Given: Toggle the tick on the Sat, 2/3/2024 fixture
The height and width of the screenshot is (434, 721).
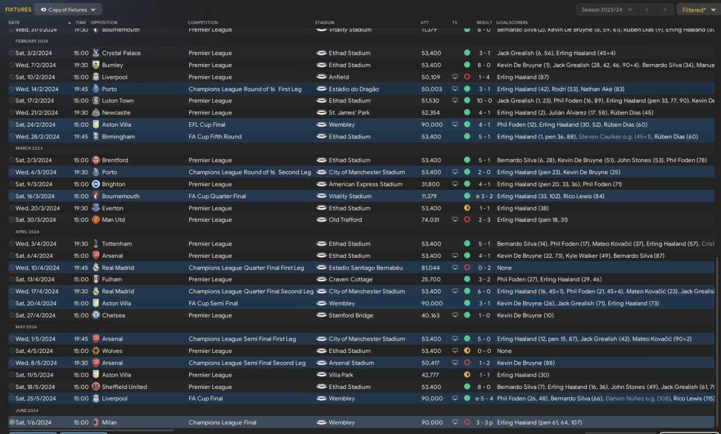Looking at the screenshot, I should pyautogui.click(x=12, y=160).
